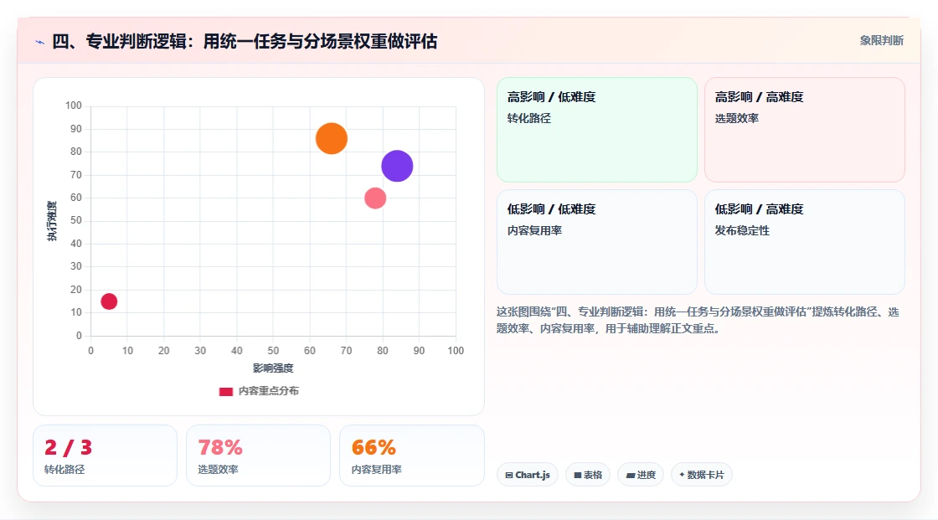Select the 高影响 / 高难度 quadrant card
The width and height of the screenshot is (938, 520).
click(805, 129)
